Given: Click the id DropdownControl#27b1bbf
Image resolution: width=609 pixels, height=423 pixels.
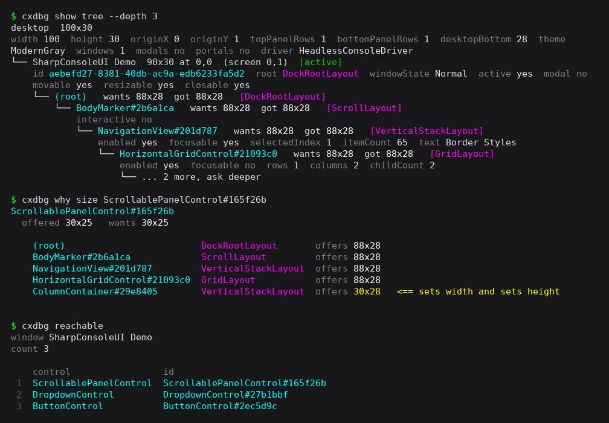Looking at the screenshot, I should [x=226, y=395].
